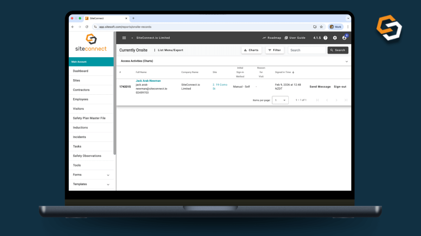Open the Items per page dropdown
The image size is (421, 236).
tap(280, 100)
